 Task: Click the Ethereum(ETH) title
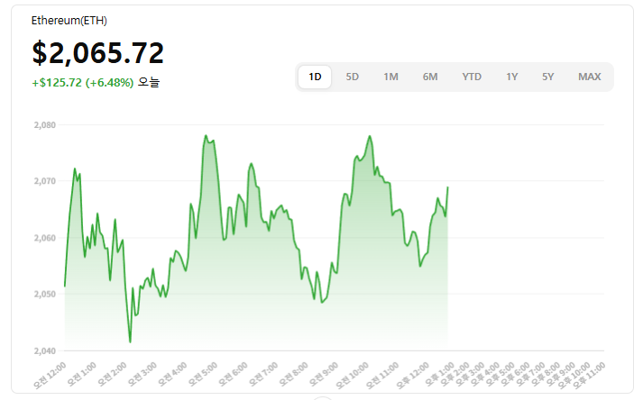point(69,20)
